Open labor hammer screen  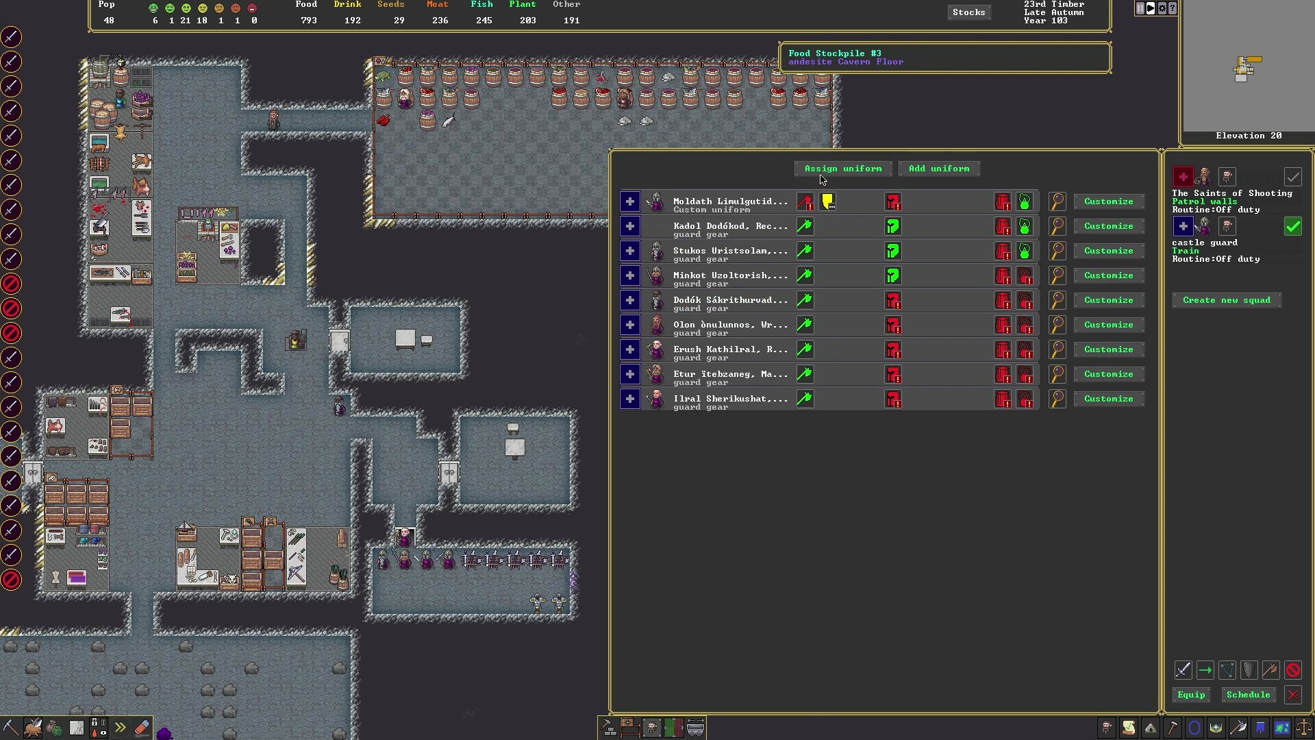click(1172, 728)
